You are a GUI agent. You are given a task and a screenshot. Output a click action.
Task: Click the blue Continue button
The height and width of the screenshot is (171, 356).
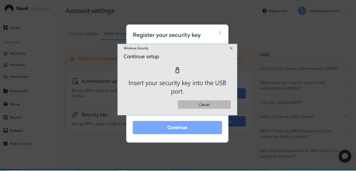coord(178,127)
